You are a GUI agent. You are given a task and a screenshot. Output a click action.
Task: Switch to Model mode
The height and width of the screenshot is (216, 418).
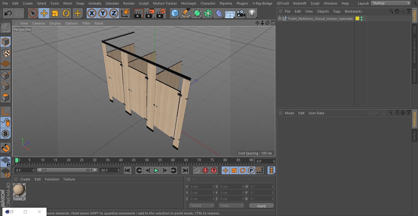tap(6, 42)
